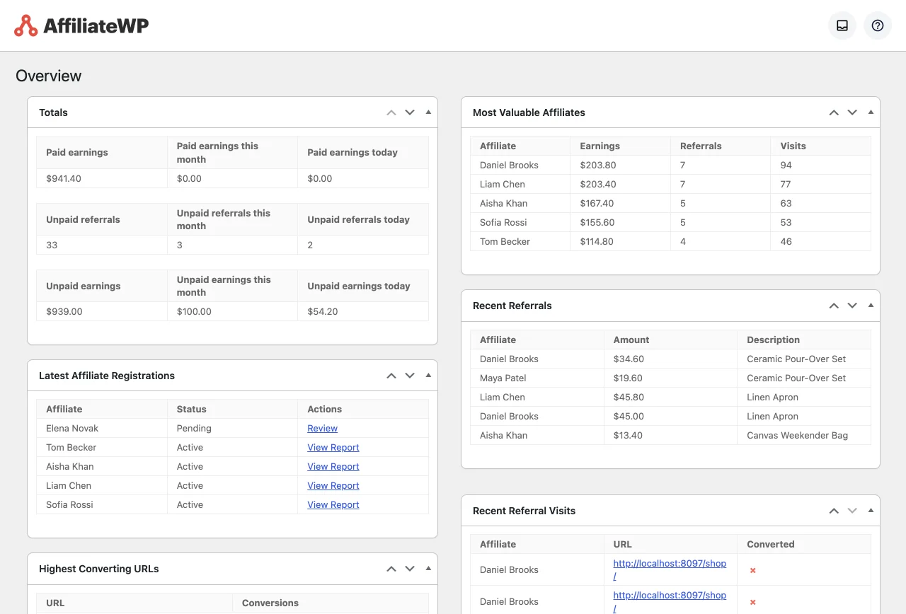Click first red not-converted X icon
Image resolution: width=906 pixels, height=614 pixels.
752,570
